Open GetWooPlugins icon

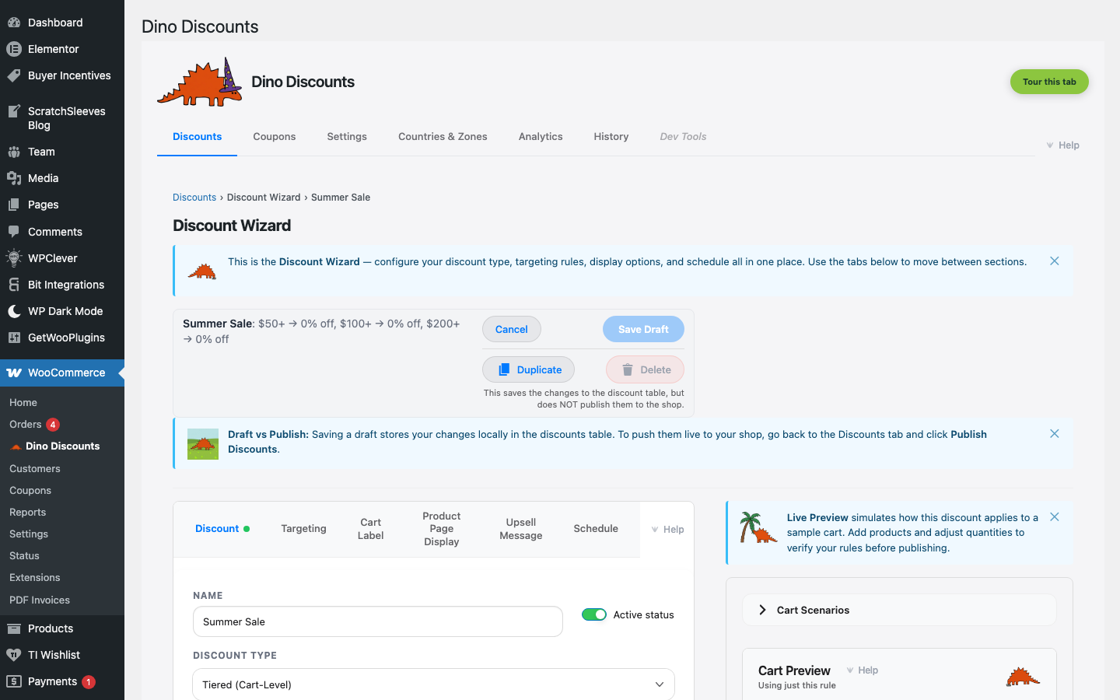(x=14, y=338)
